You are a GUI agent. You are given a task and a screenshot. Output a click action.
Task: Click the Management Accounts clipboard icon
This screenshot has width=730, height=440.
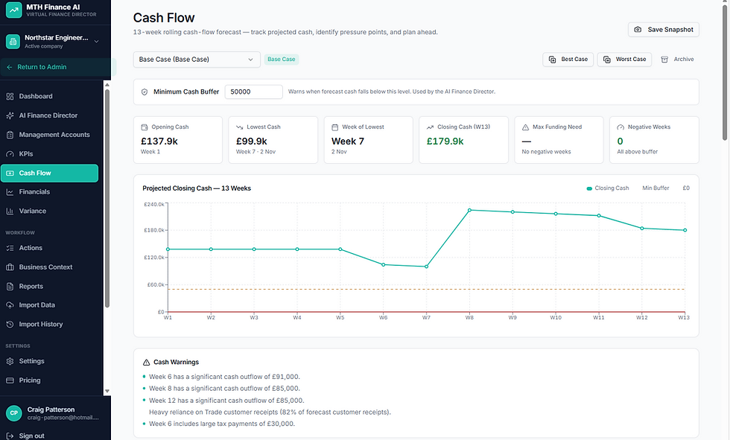(10, 135)
